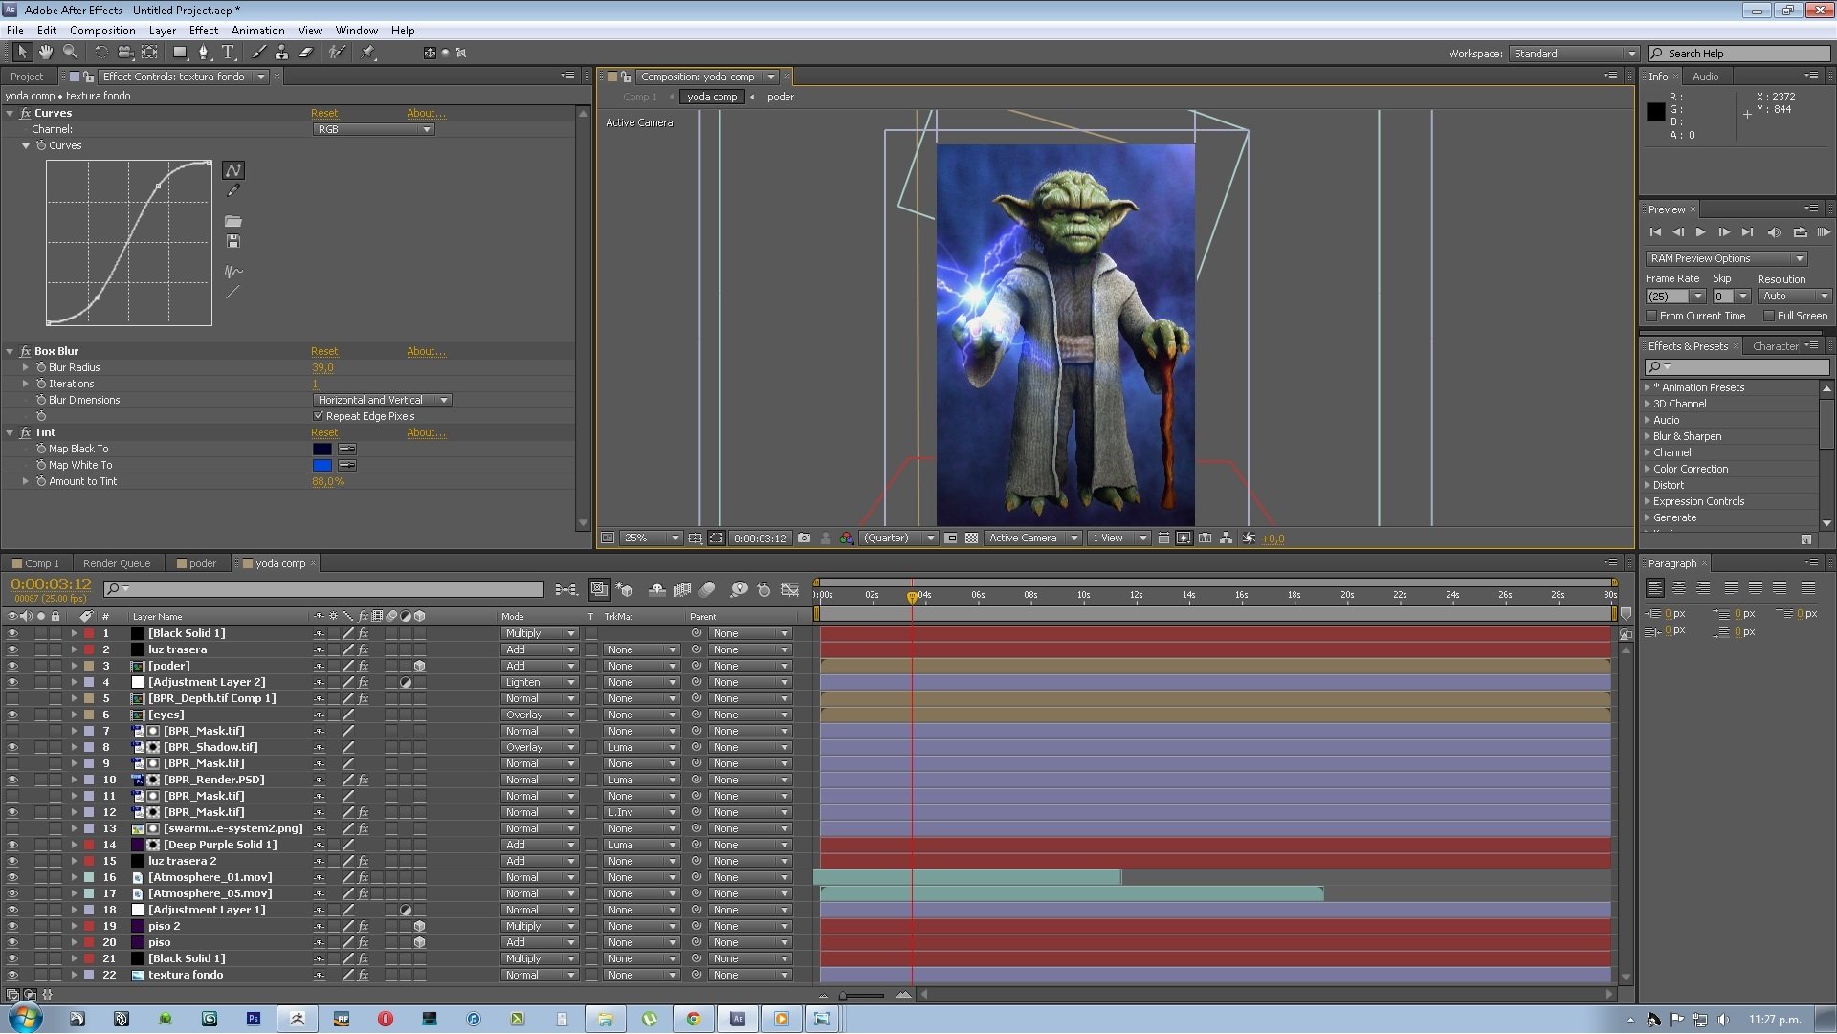This screenshot has height=1034, width=1837.
Task: Select the Zoom magnifier tool
Action: [70, 53]
